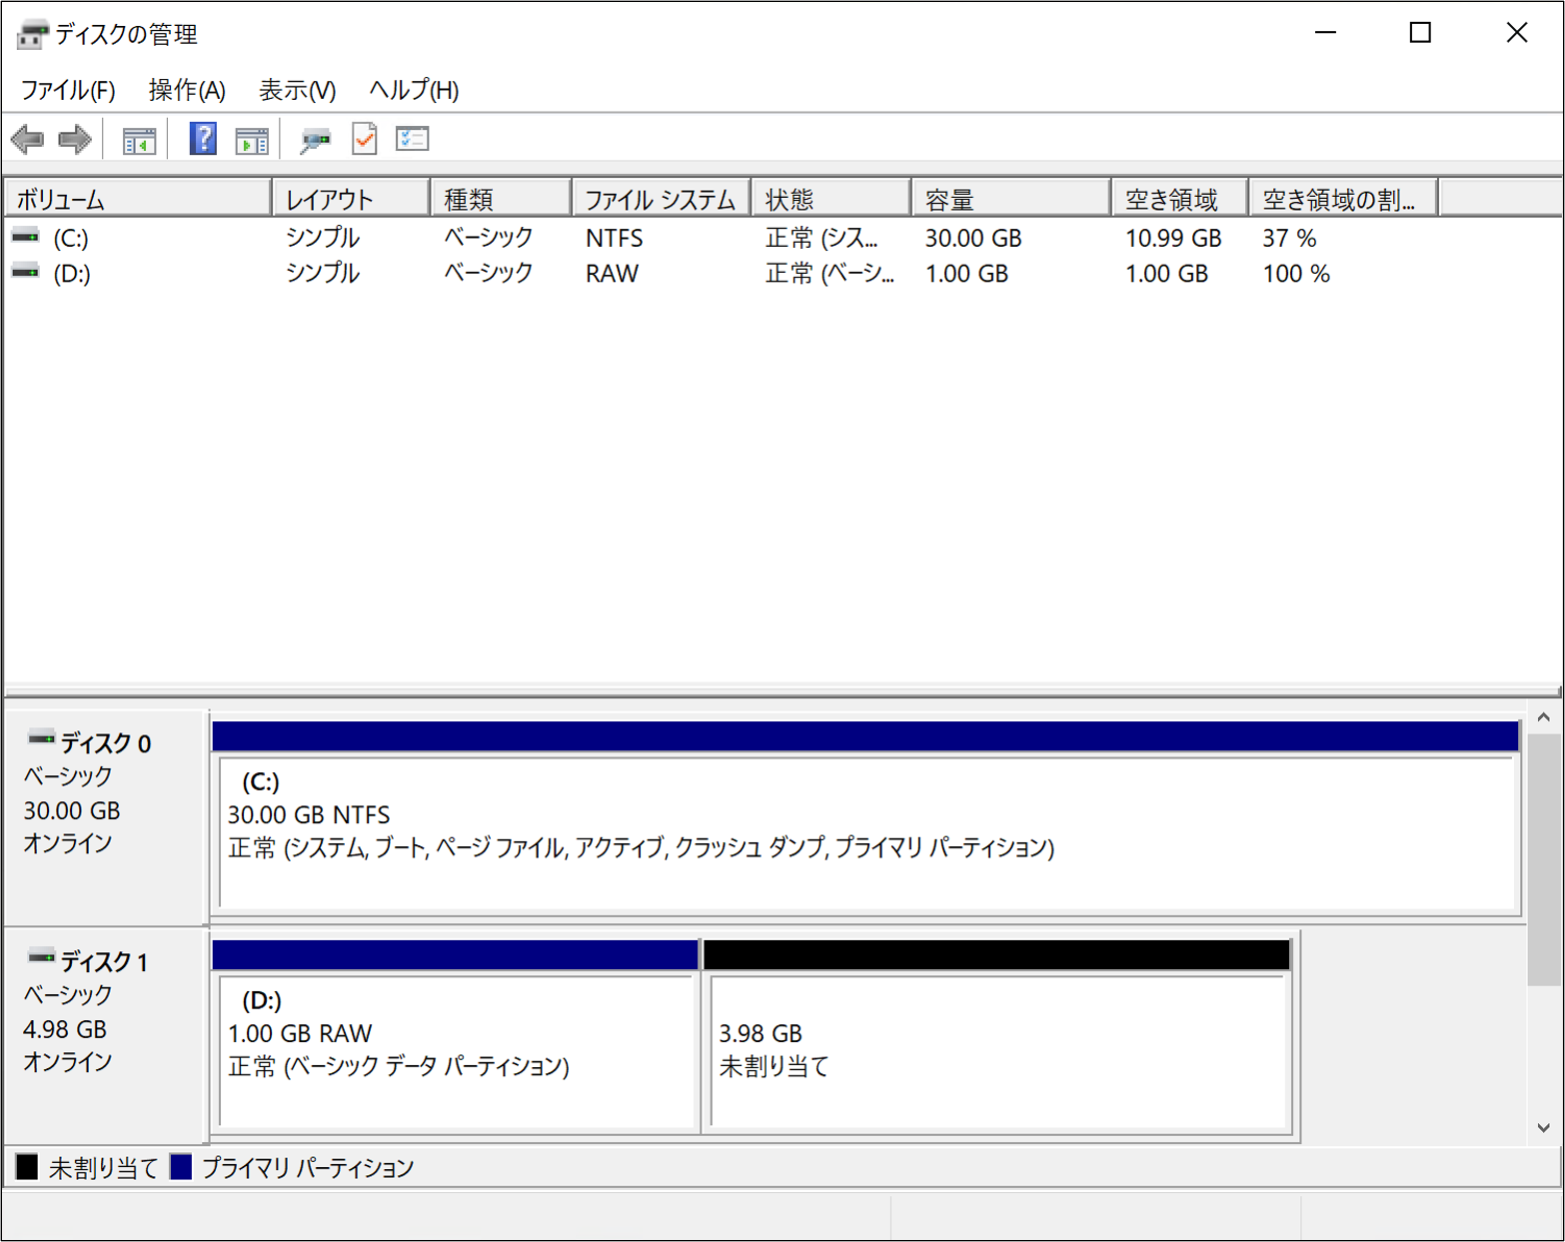Sort list by 容量 column header
Image resolution: width=1565 pixels, height=1242 pixels.
(1009, 200)
